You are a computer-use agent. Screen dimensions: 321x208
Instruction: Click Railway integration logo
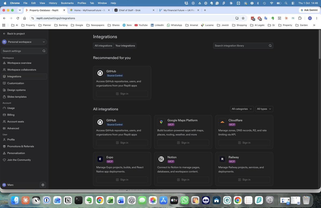222,159
